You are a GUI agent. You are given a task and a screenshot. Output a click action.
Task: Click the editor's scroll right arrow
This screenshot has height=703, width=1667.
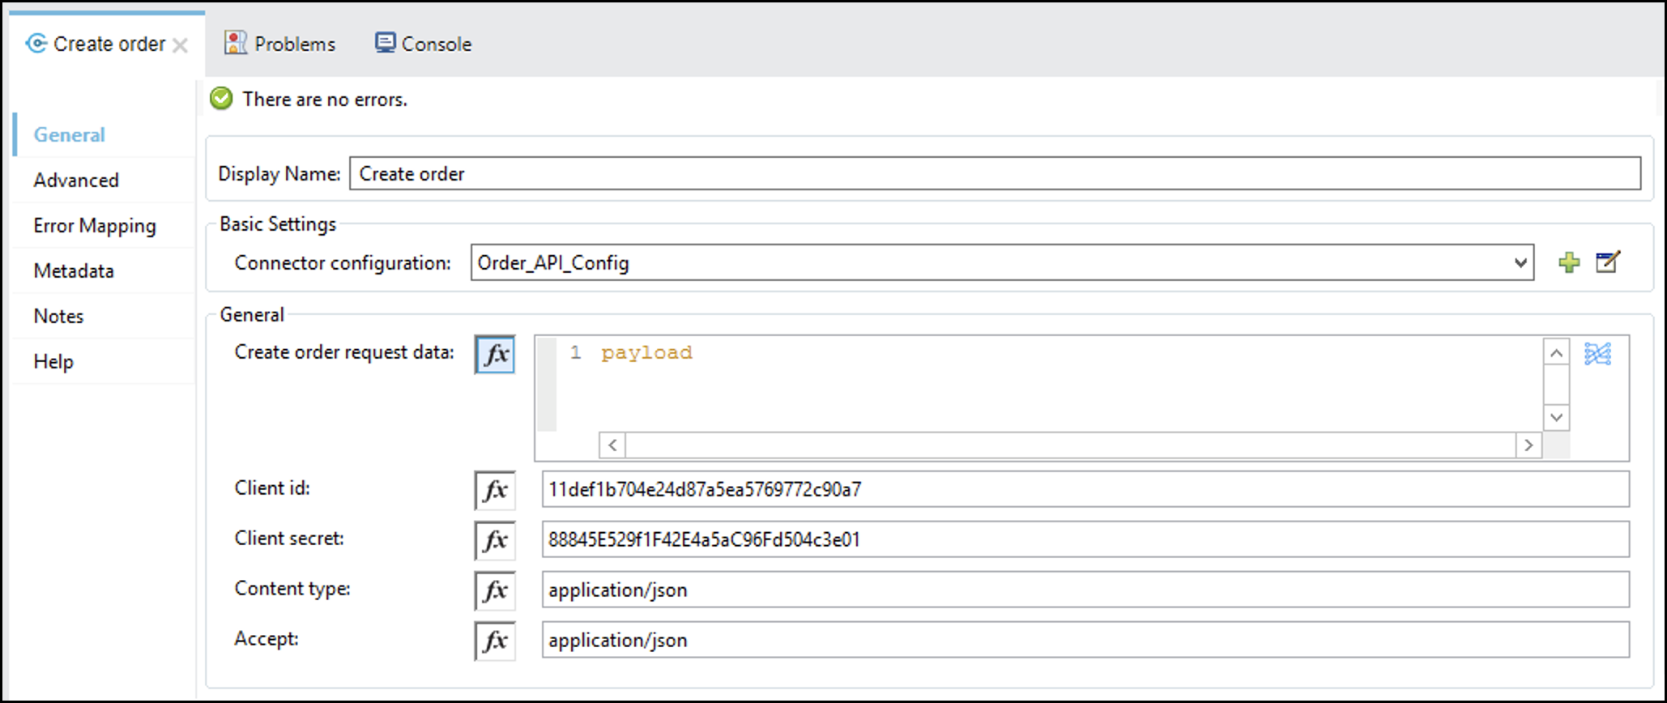(x=1528, y=445)
